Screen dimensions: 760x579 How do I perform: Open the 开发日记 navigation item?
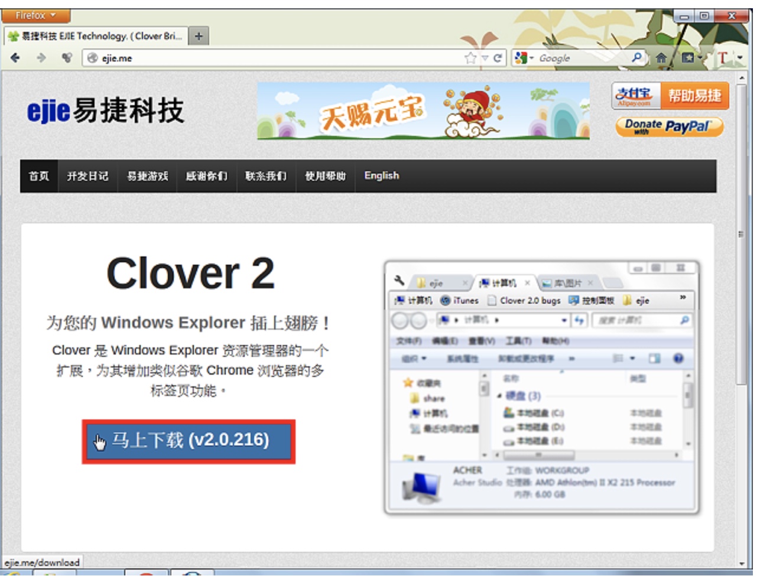click(87, 176)
